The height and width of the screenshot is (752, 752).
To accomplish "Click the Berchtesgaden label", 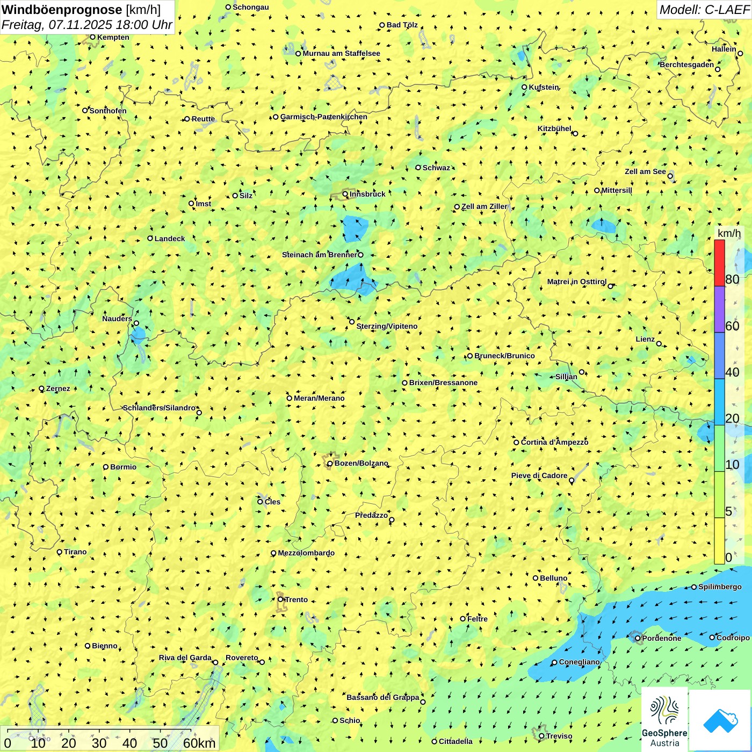I will click(x=687, y=64).
